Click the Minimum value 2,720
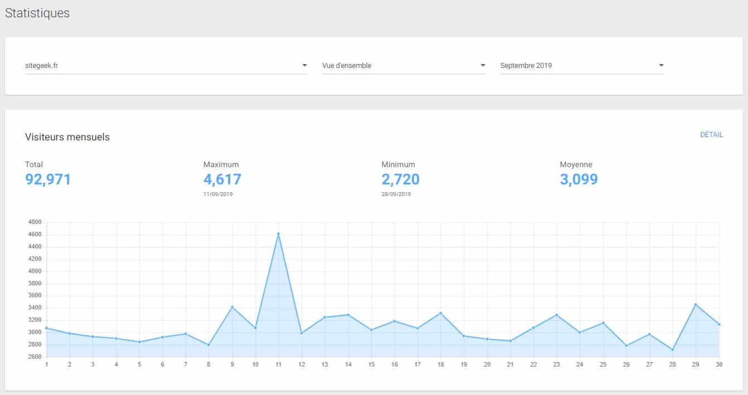Image resolution: width=748 pixels, height=395 pixels. coord(400,179)
